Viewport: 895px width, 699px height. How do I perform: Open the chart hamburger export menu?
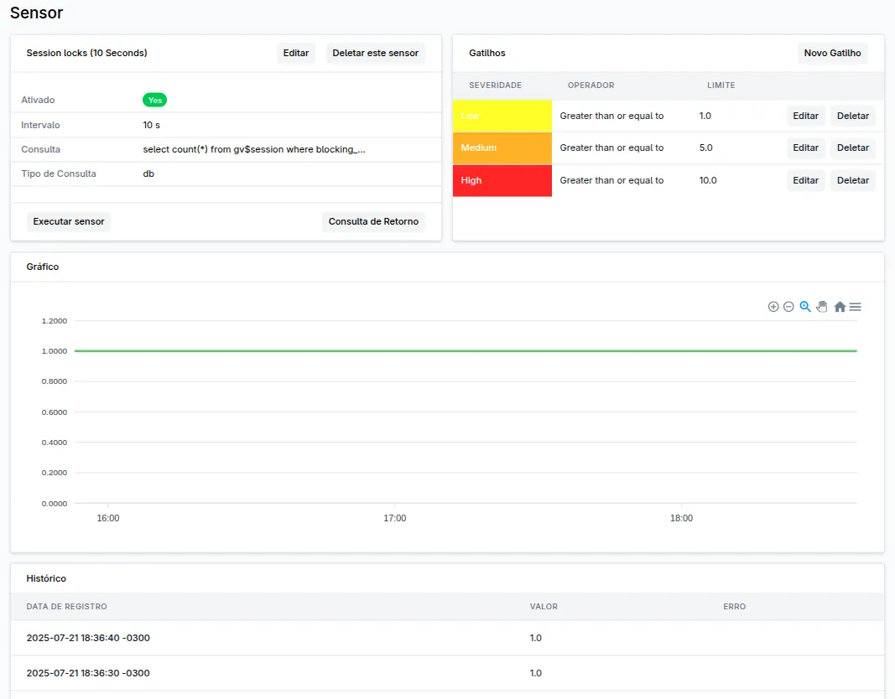pyautogui.click(x=855, y=307)
